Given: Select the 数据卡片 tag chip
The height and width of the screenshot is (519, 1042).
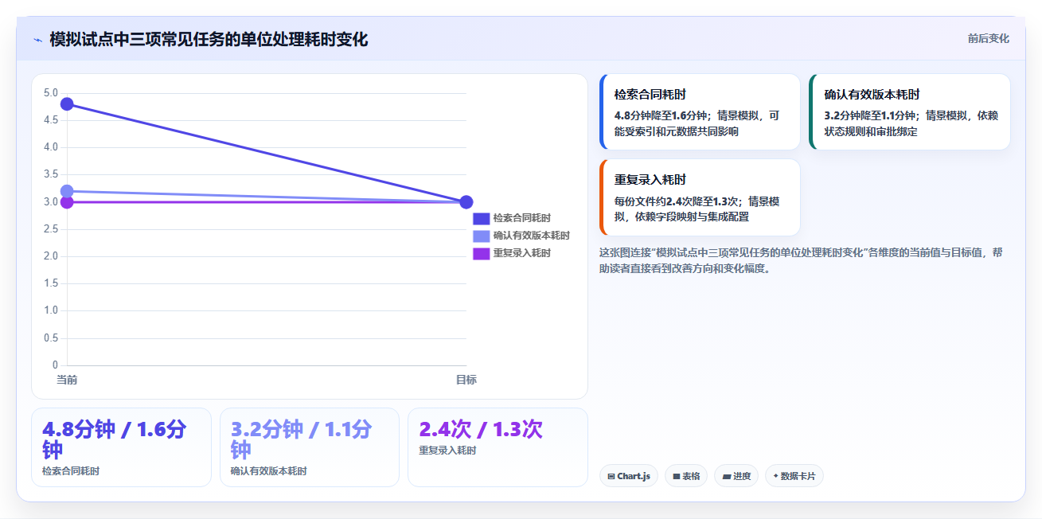Looking at the screenshot, I should coord(794,476).
